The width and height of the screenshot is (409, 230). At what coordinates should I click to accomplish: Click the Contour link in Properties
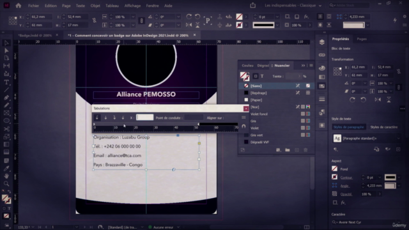(x=346, y=178)
